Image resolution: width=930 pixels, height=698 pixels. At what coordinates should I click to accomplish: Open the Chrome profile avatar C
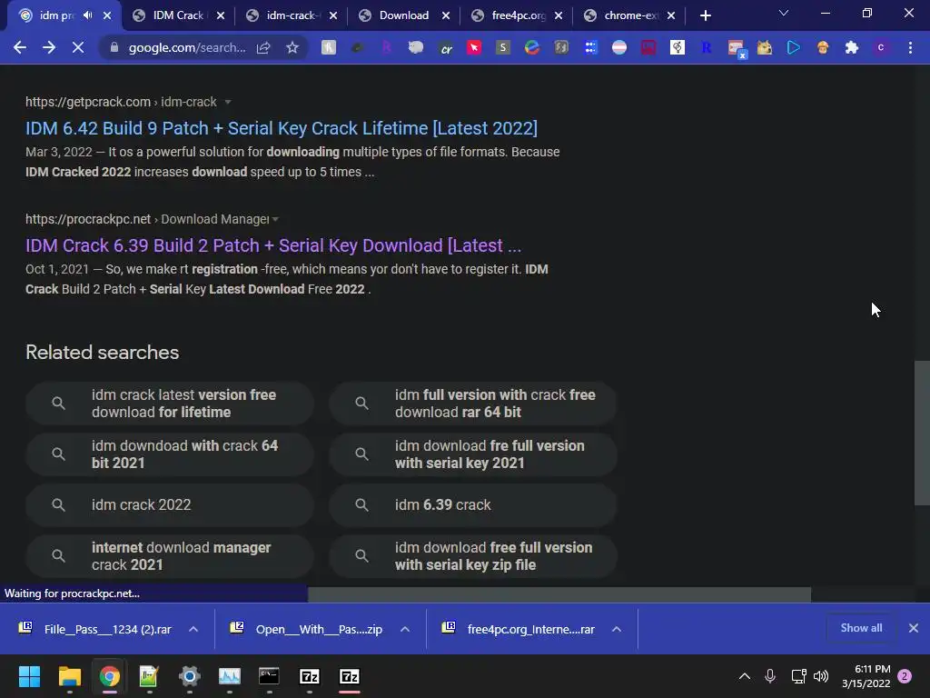click(881, 47)
